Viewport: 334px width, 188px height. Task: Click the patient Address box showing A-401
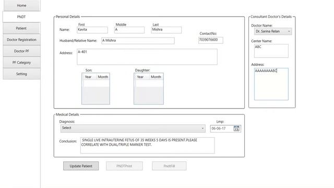tap(147, 57)
